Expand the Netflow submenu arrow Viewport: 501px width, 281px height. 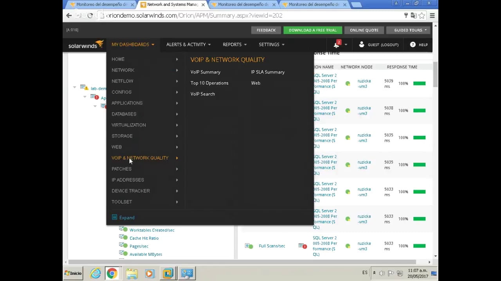pyautogui.click(x=177, y=81)
